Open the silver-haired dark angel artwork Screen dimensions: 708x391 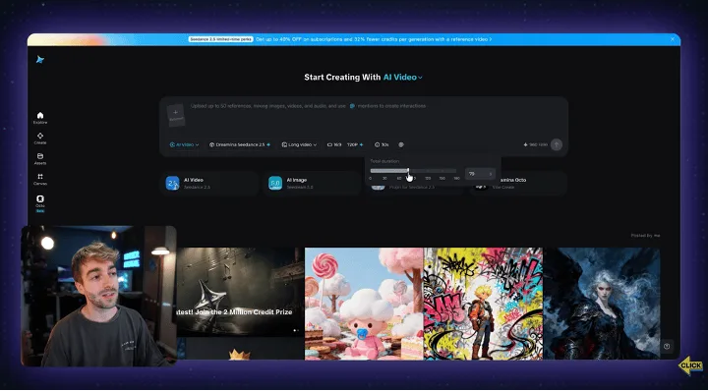[x=602, y=304]
